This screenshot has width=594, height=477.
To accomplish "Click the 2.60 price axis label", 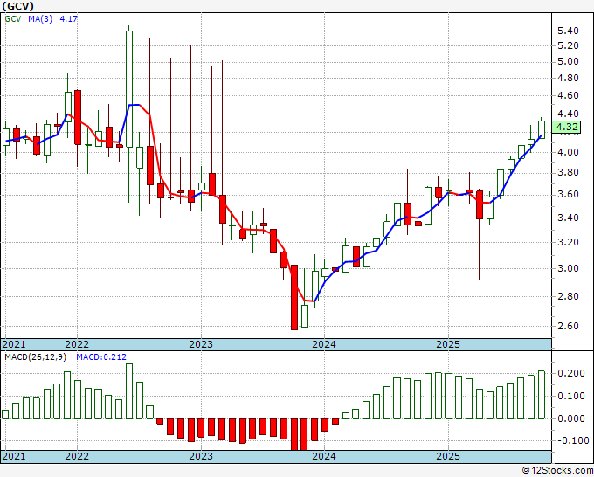I will (568, 326).
